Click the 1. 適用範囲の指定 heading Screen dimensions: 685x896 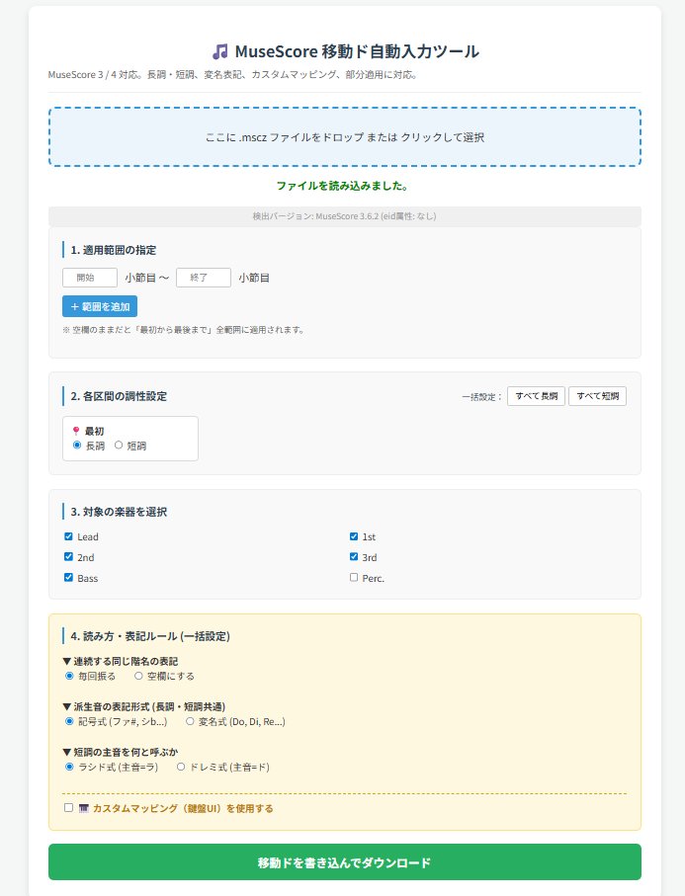[114, 250]
